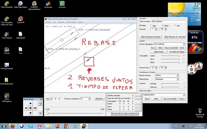The image size is (207, 129).
Task: Click the up arrow in Herramientas panel
Action: point(31,104)
